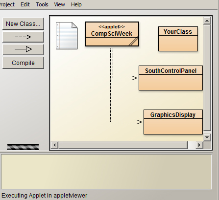Screen dimensions: 219x200
Task: Click the New Class... button
Action: [23, 24]
